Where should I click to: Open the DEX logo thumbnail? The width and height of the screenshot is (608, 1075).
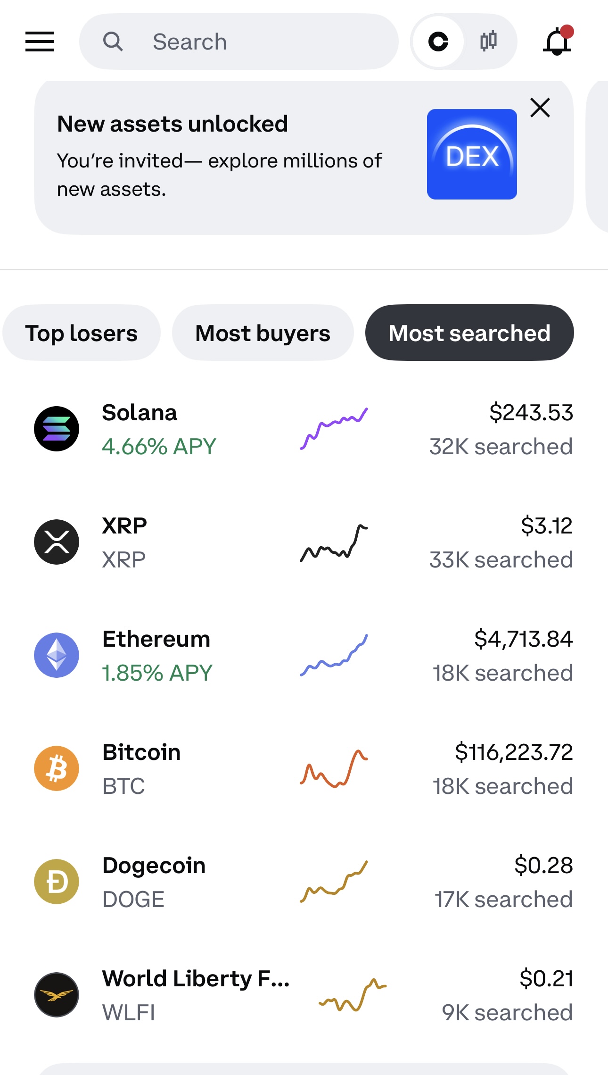pos(472,154)
